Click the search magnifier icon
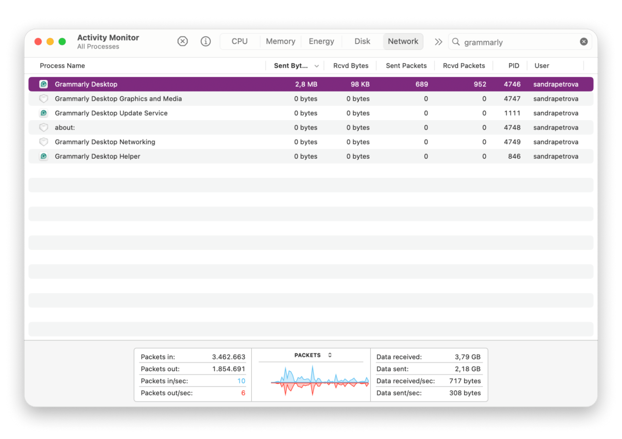 click(x=456, y=42)
